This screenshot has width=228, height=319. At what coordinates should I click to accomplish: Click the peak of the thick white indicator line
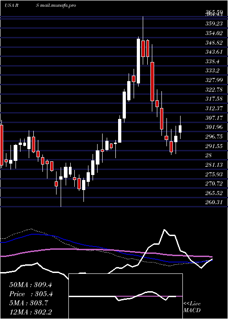point(164,230)
